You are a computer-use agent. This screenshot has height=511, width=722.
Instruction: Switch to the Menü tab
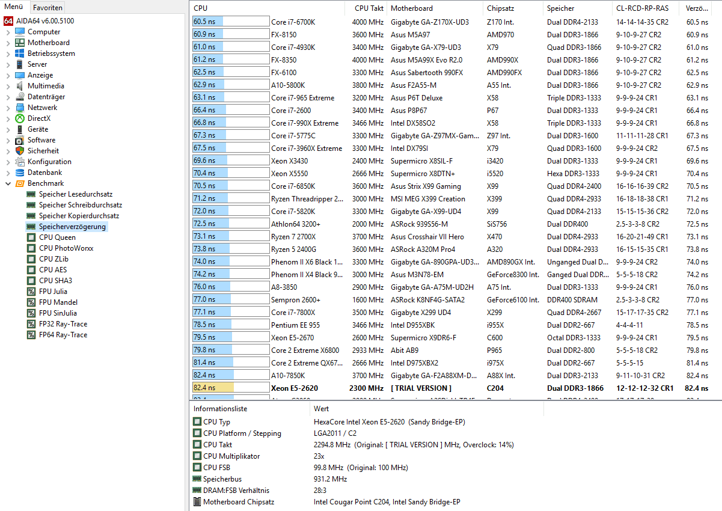14,7
